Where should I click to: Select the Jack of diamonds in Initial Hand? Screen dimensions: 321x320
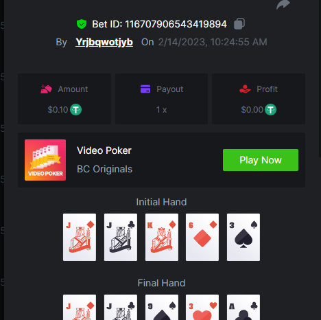(80, 237)
